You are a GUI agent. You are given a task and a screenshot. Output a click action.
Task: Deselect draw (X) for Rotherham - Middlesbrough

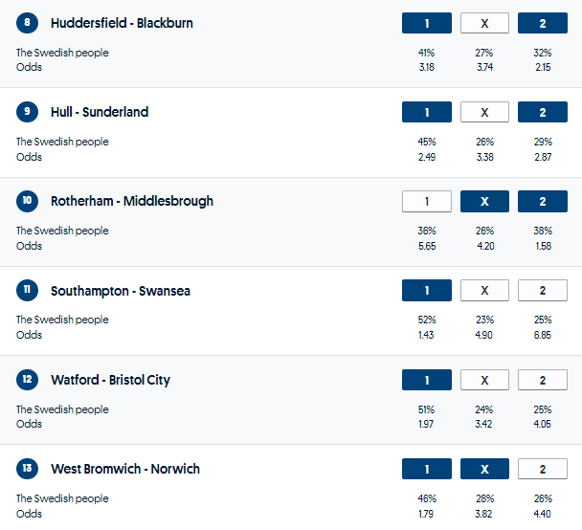tap(484, 201)
